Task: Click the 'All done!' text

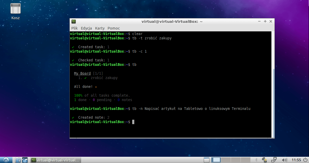Action: (x=83, y=87)
